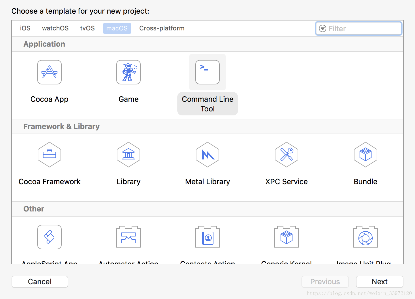Pick the Generic Kernel extension icon
415x299 pixels.
tap(287, 237)
